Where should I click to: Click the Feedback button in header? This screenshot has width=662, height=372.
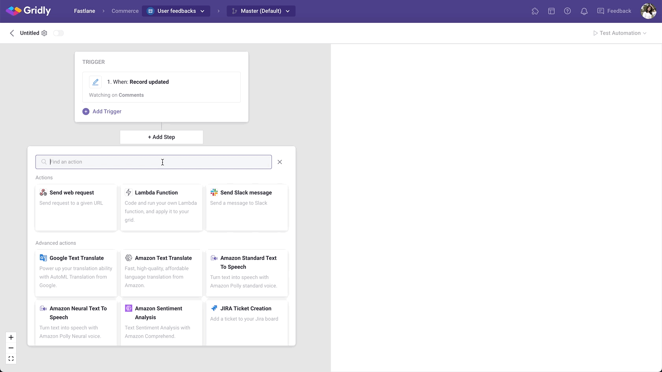[614, 11]
